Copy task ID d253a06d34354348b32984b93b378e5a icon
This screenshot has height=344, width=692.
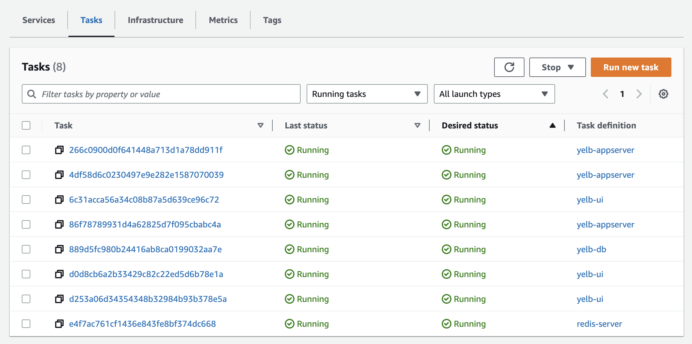pos(59,299)
